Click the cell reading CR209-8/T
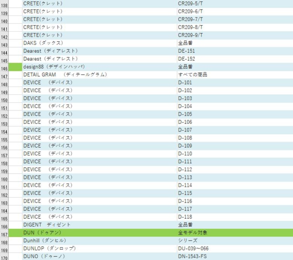Screen dimensions: 293x260 [x=235, y=28]
